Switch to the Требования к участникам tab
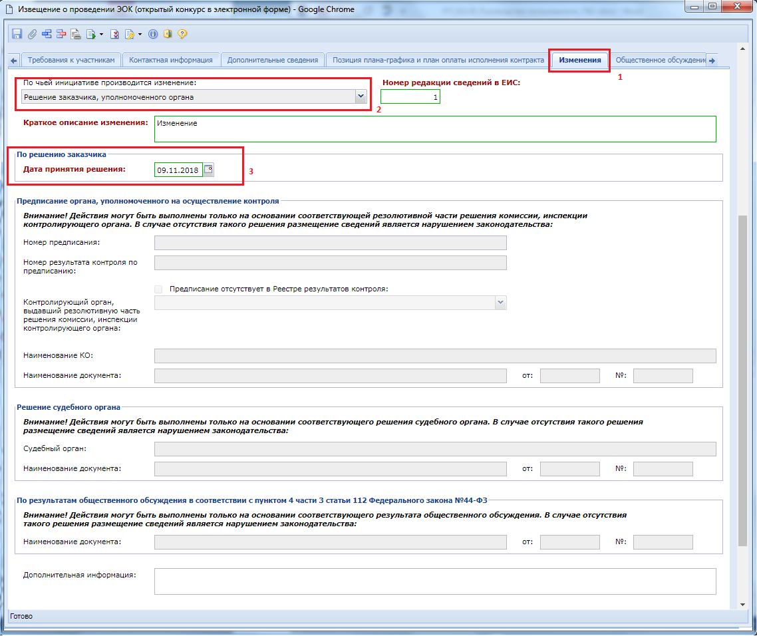 coord(71,60)
